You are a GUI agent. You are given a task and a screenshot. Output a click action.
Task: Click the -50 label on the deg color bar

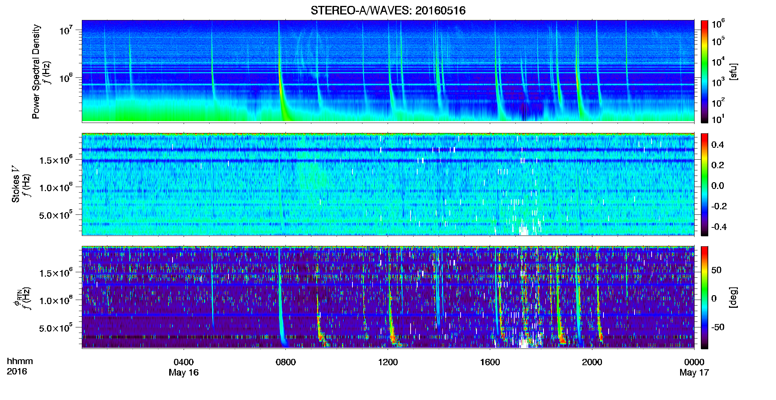(x=718, y=327)
